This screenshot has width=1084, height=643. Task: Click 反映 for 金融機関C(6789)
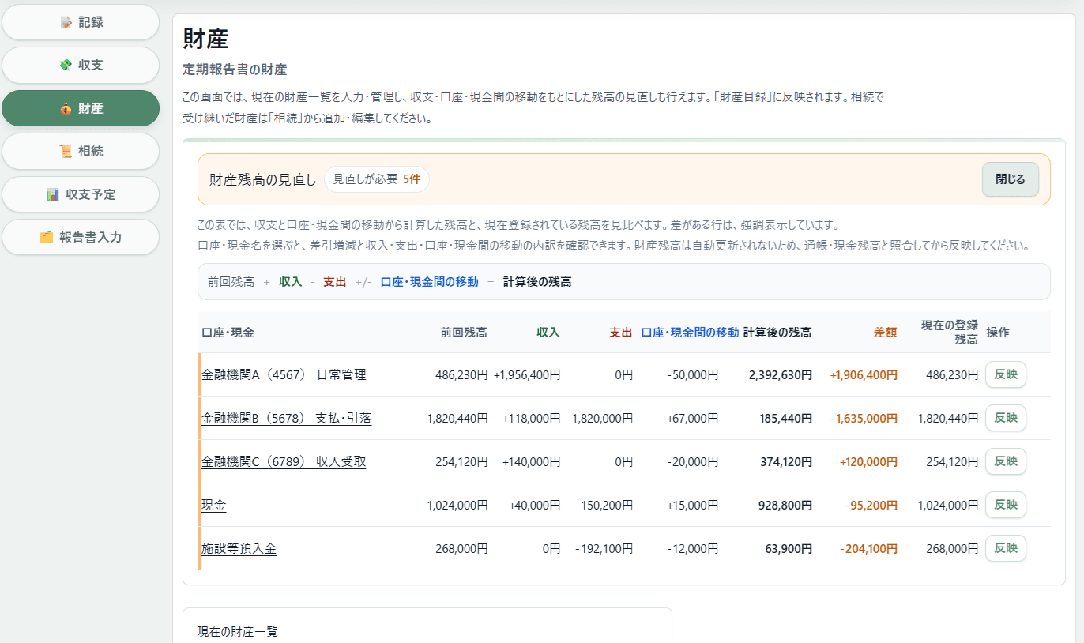(x=1006, y=461)
